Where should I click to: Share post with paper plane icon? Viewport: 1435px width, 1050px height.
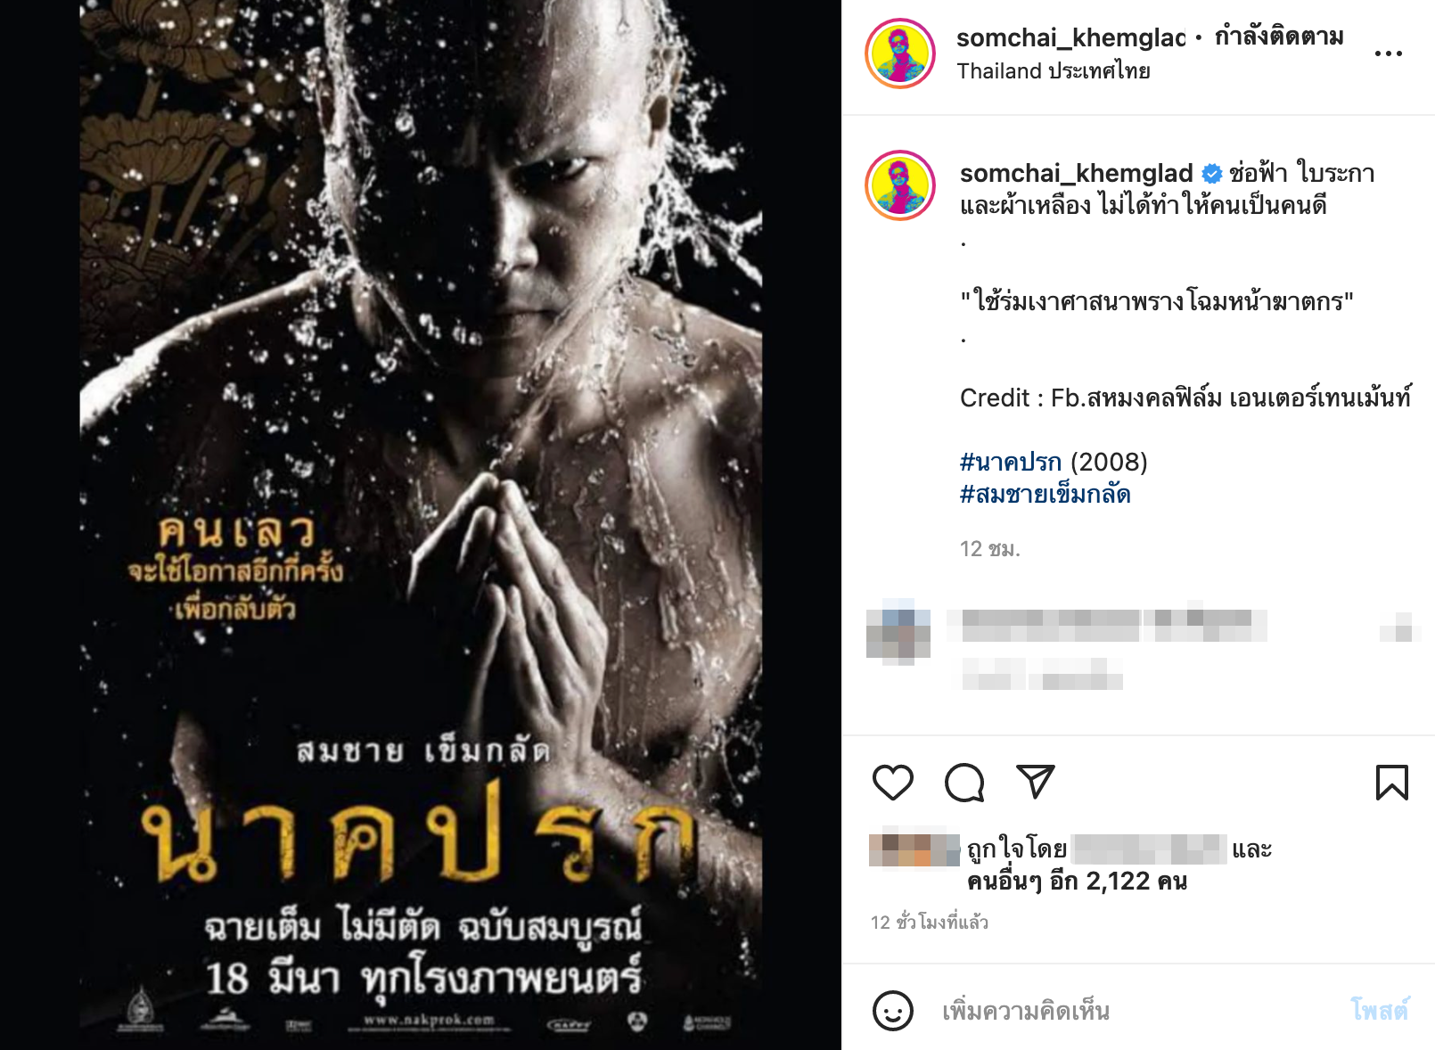click(x=1036, y=782)
